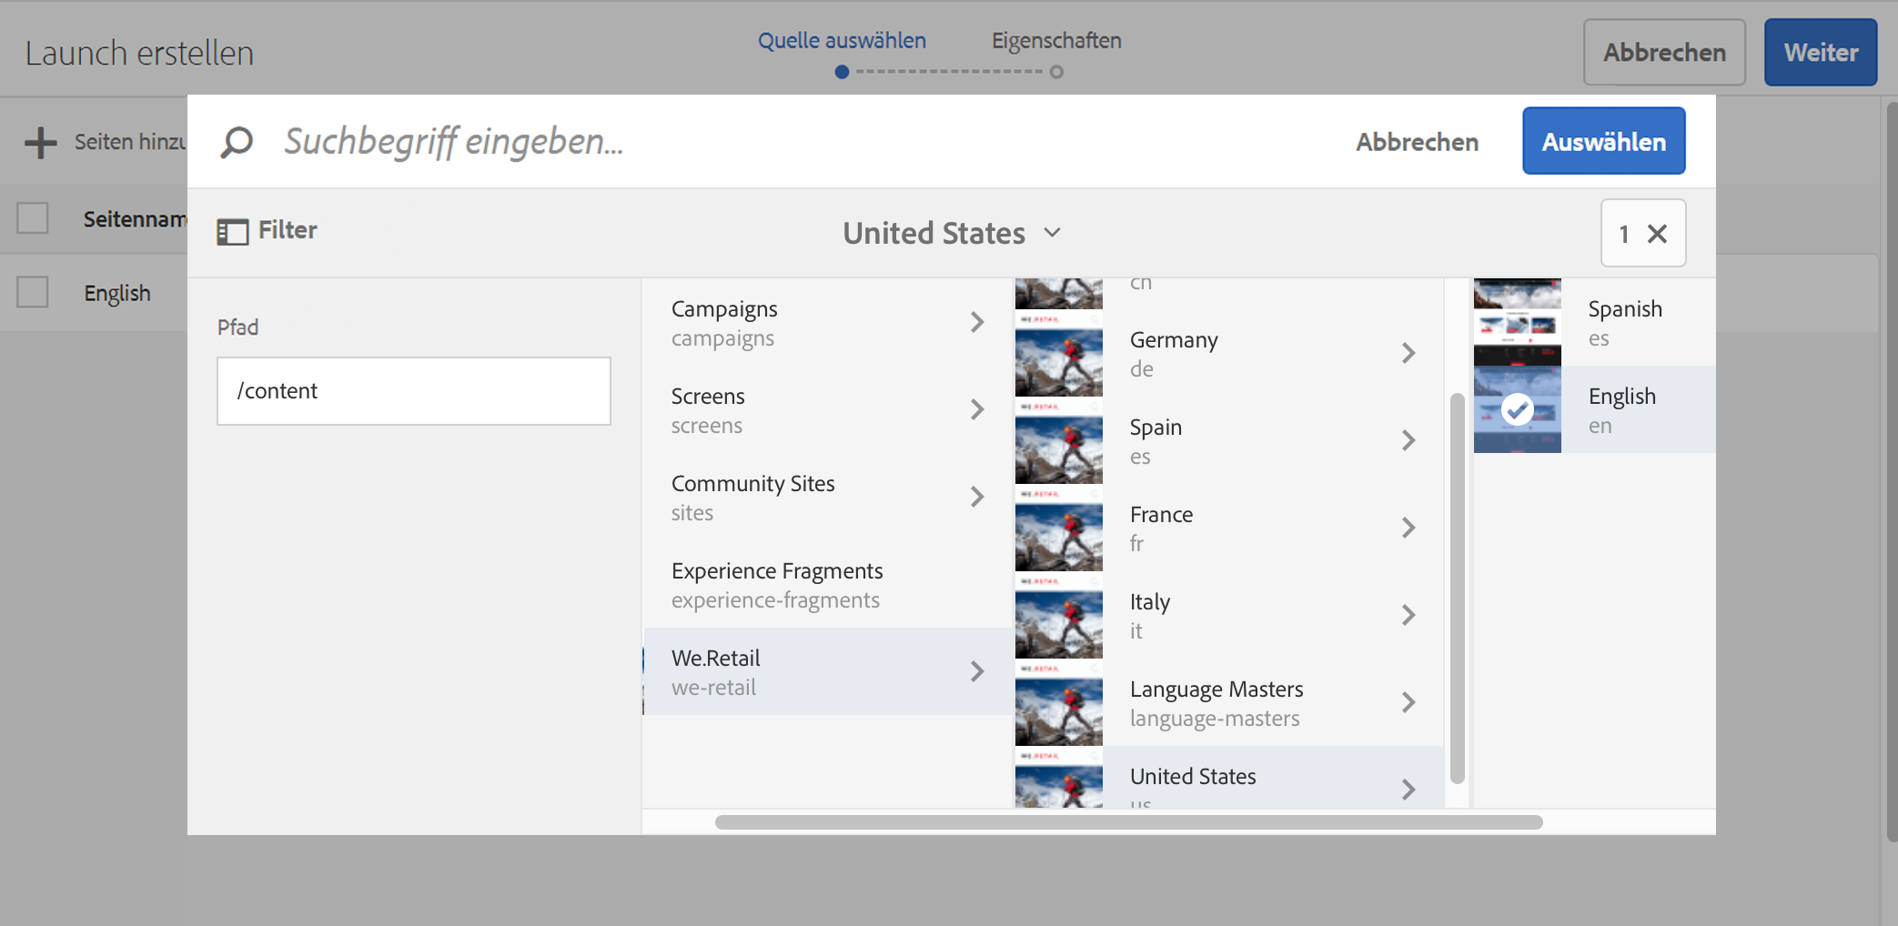
Task: Cancel the launch wizard with Abbrechen
Action: pyautogui.click(x=1664, y=53)
